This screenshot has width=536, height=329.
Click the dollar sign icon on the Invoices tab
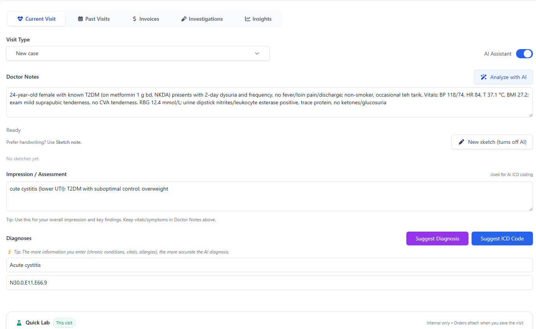134,18
